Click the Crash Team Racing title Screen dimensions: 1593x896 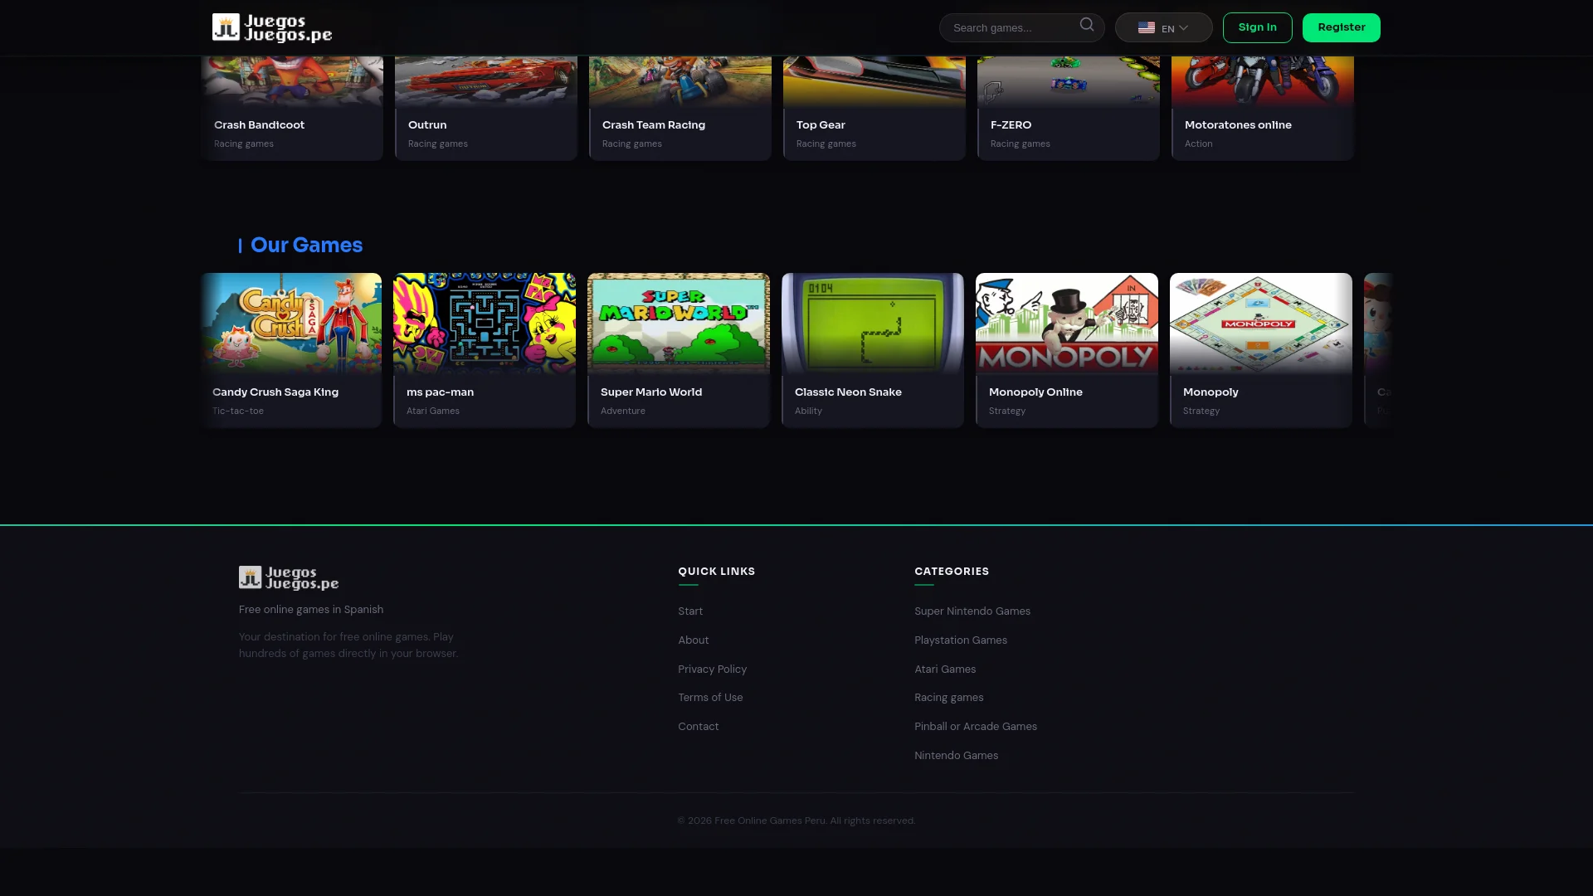654,125
